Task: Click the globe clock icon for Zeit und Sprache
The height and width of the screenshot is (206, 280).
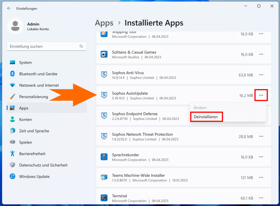Action: tap(12, 131)
